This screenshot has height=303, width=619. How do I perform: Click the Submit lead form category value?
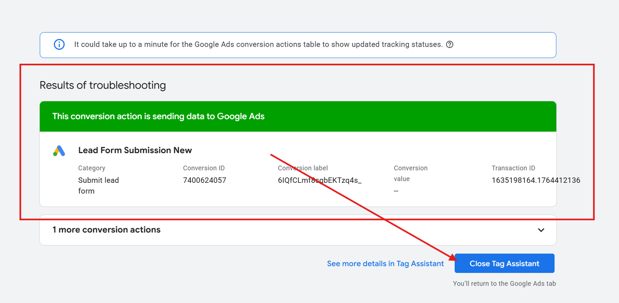99,186
